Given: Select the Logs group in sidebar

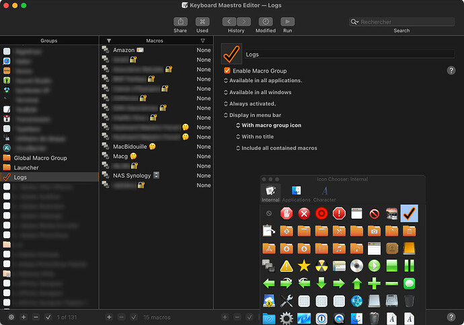Looking at the screenshot, I should click(49, 177).
